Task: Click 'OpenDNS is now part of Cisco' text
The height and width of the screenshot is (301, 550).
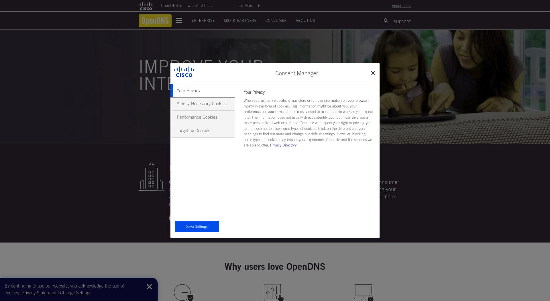Action: [x=187, y=5]
